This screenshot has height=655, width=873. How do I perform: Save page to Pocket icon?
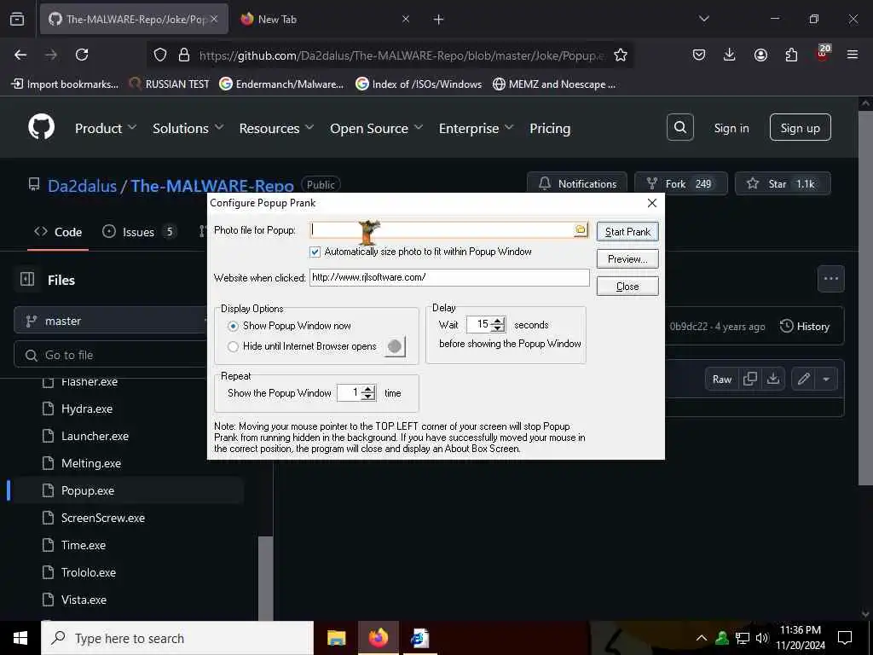coord(699,55)
